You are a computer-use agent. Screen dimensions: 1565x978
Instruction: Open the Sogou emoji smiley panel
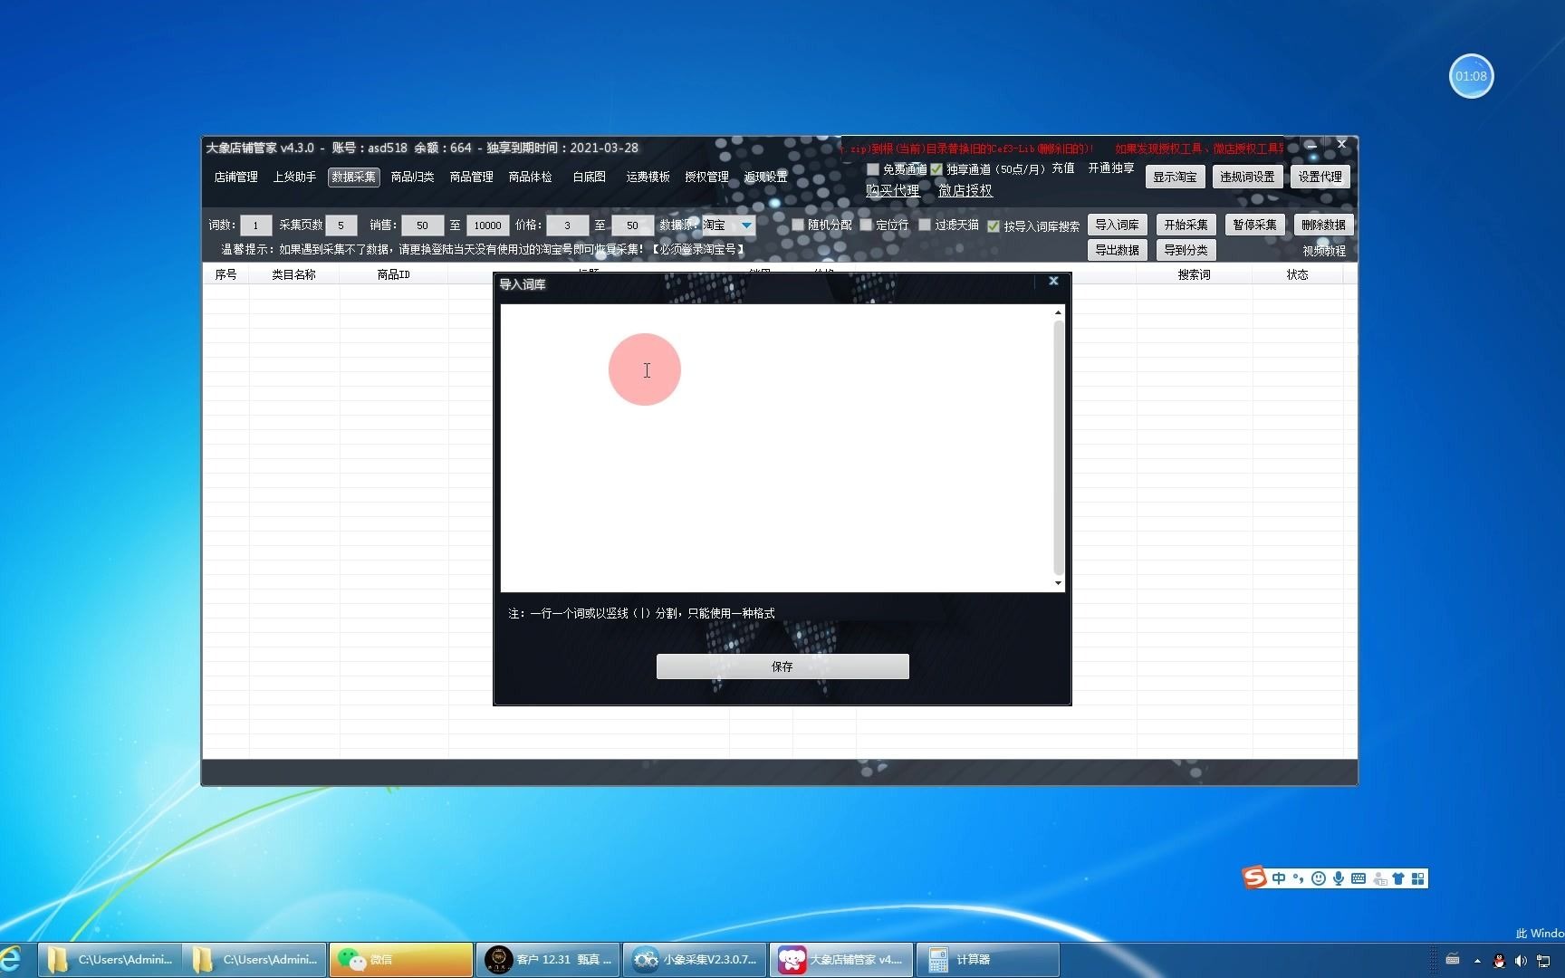pyautogui.click(x=1319, y=878)
